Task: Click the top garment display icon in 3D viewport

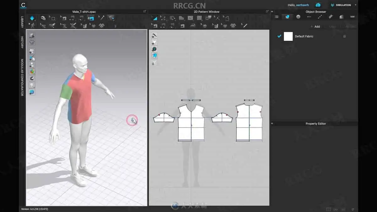Action: tap(32, 35)
